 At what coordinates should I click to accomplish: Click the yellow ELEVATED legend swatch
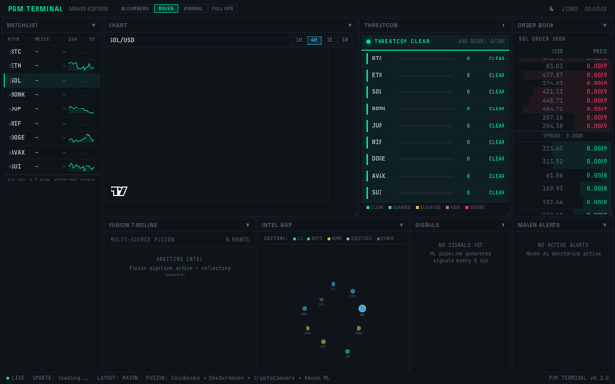pyautogui.click(x=417, y=208)
